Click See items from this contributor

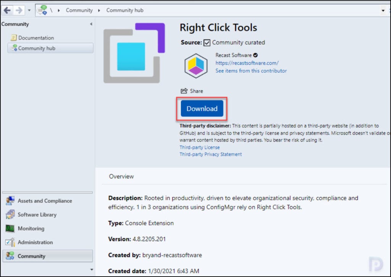click(251, 71)
